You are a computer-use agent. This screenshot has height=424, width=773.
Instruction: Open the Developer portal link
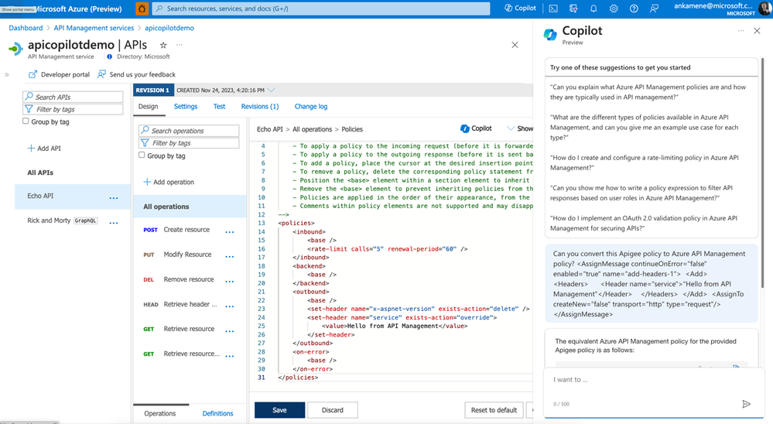[59, 74]
